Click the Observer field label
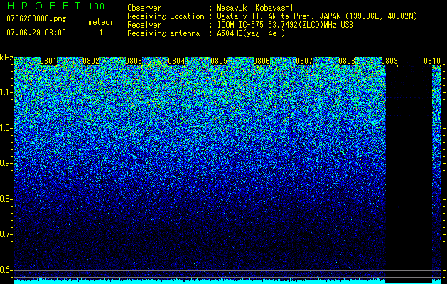The width and height of the screenshot is (447, 284). pyautogui.click(x=144, y=8)
